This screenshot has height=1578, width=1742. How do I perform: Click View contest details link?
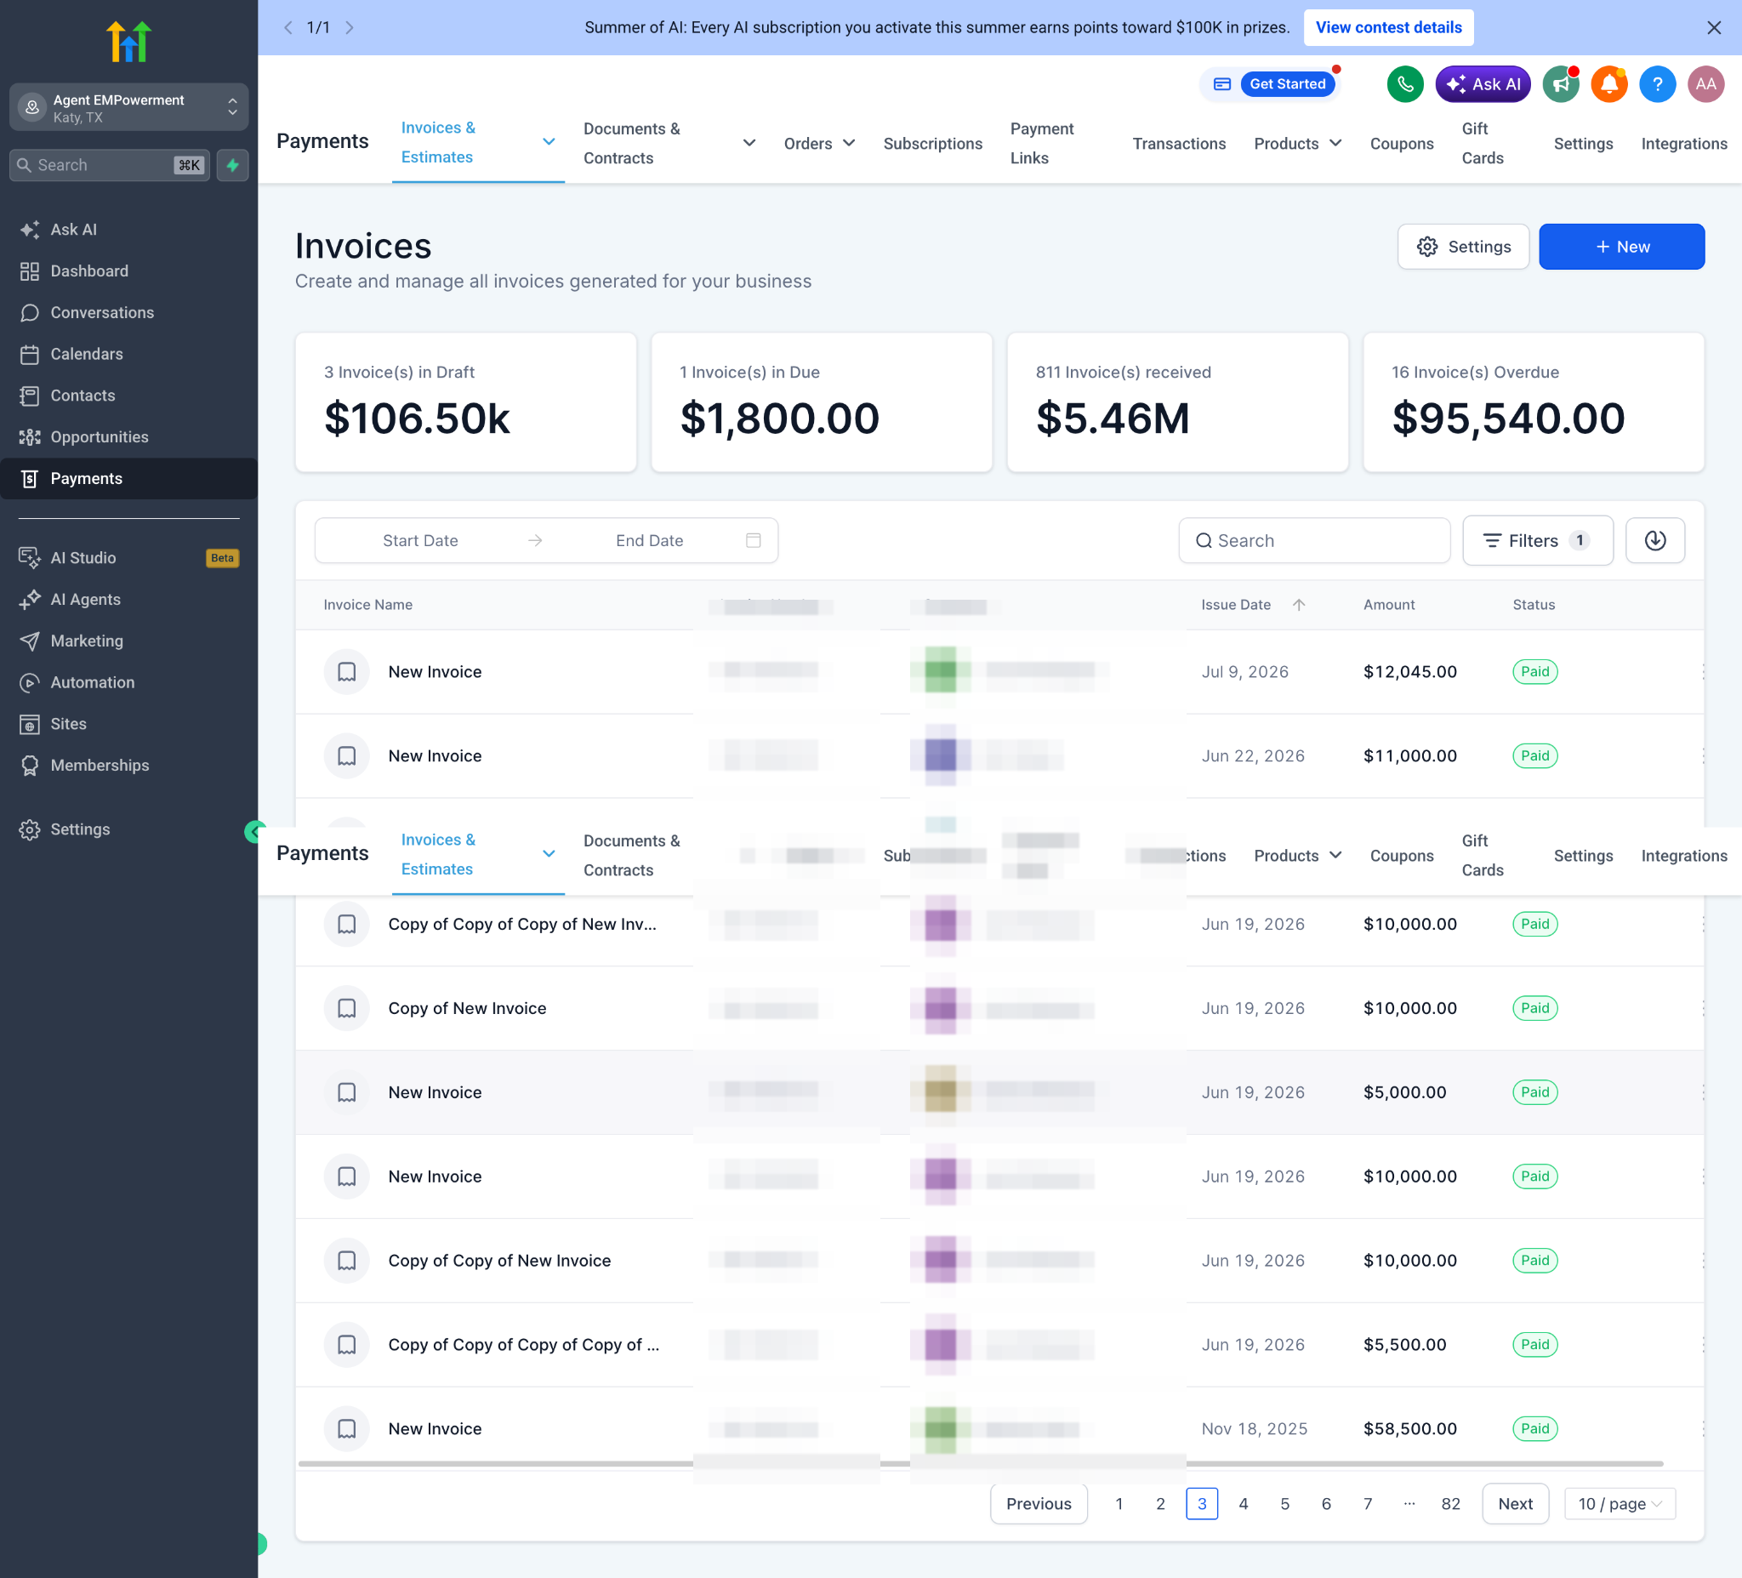(x=1387, y=28)
